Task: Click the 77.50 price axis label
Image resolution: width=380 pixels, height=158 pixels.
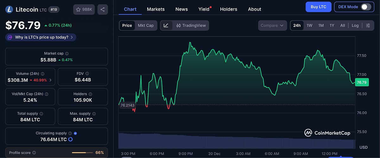Action: point(361,56)
